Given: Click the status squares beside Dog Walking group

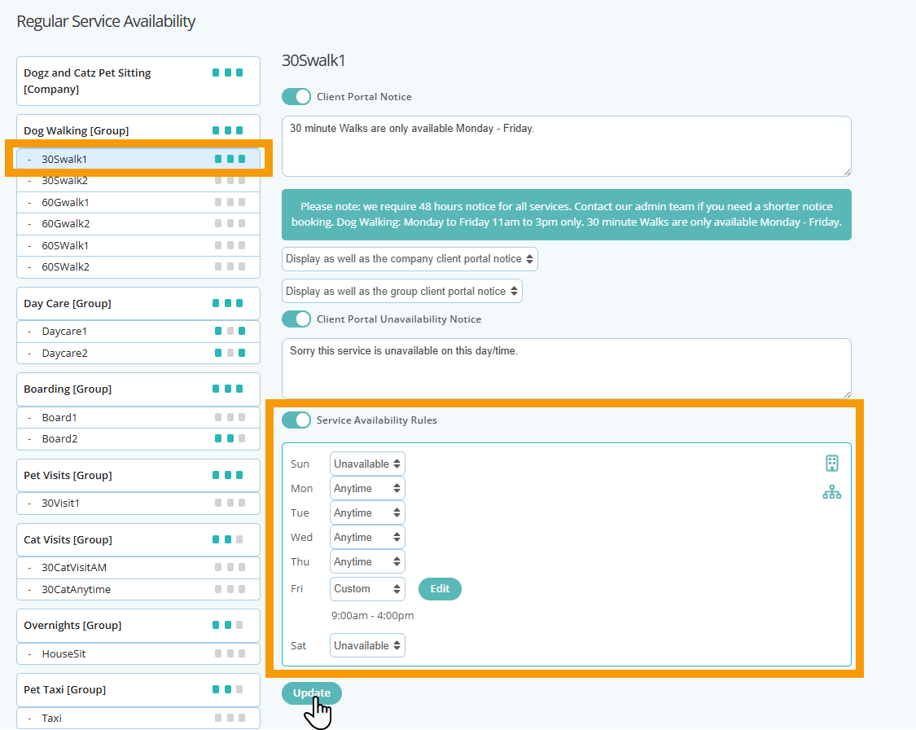Looking at the screenshot, I should [229, 130].
